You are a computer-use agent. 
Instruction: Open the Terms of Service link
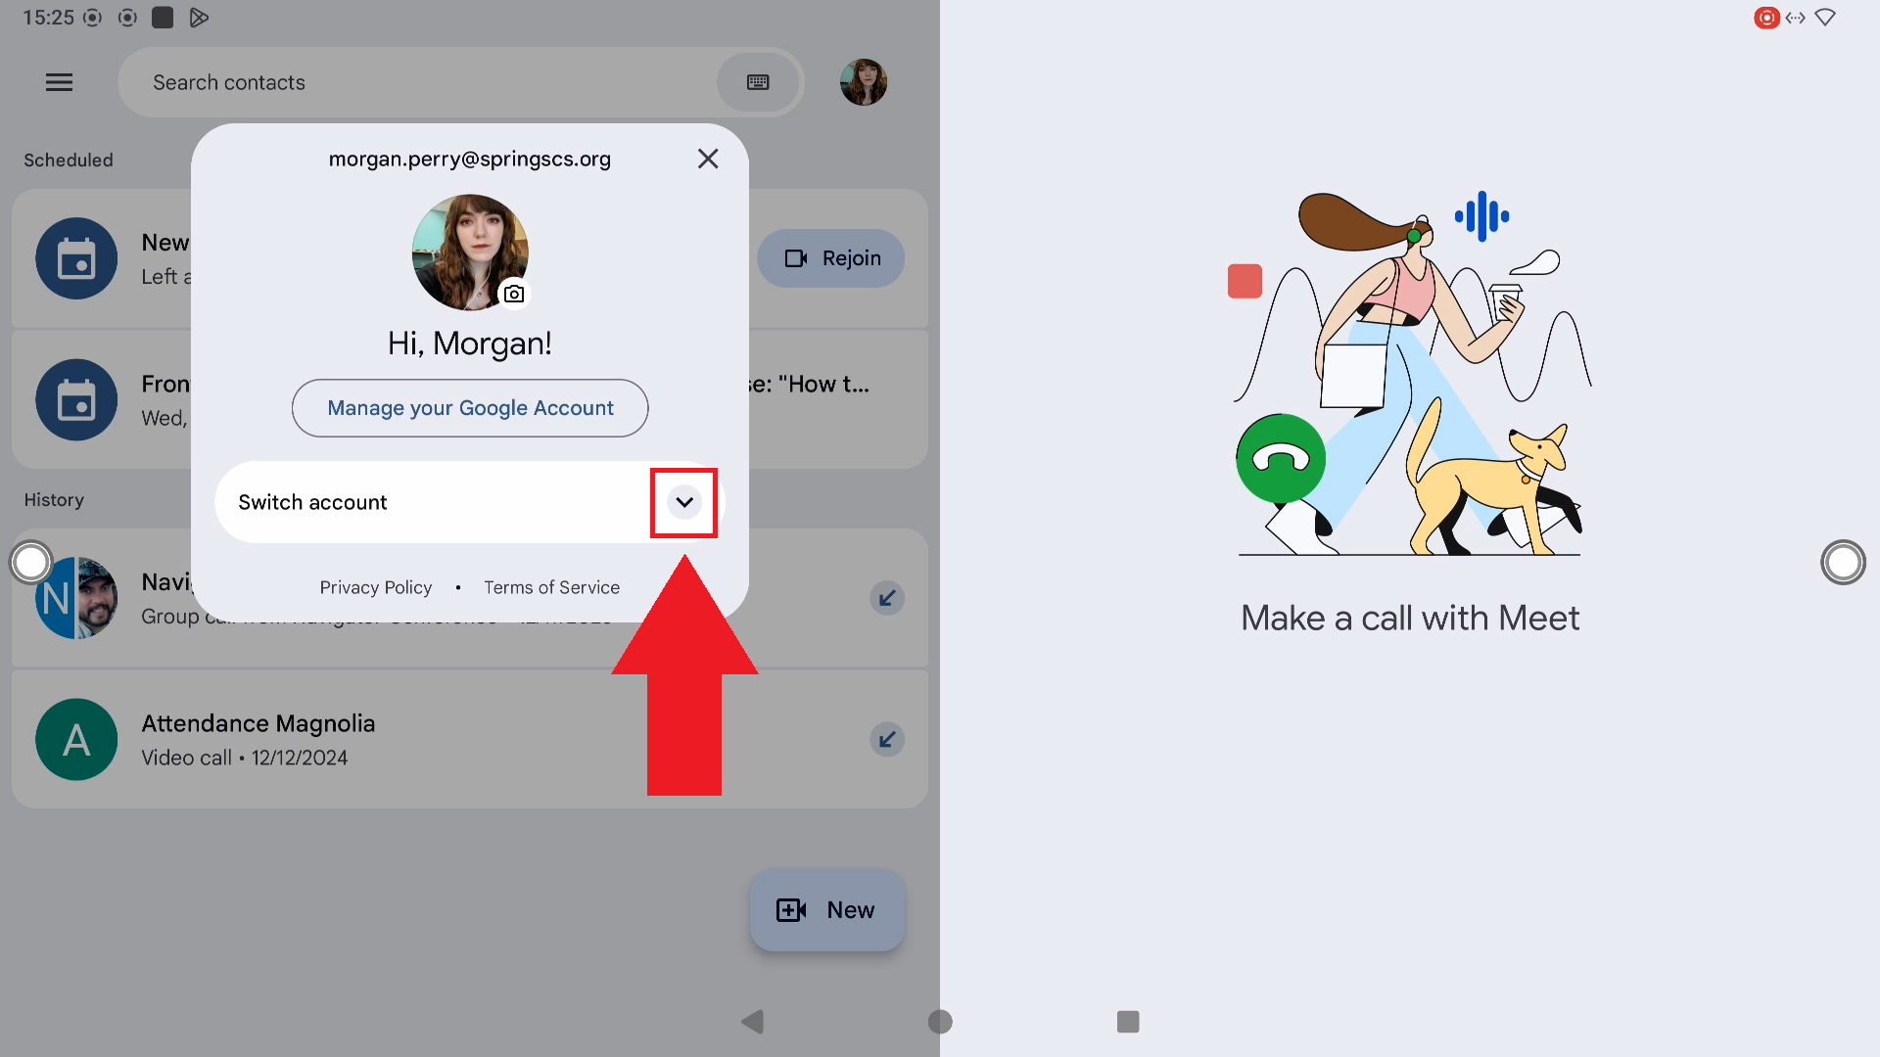(x=551, y=587)
